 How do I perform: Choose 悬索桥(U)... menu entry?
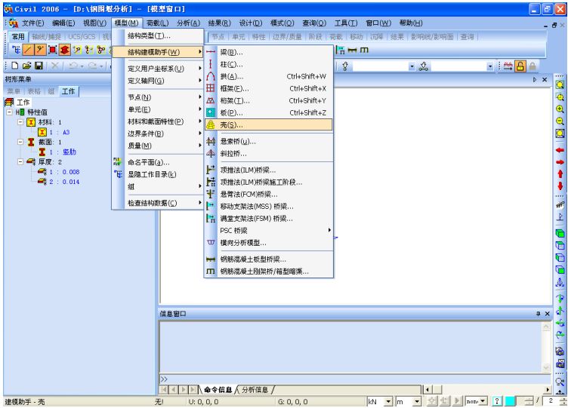point(269,141)
